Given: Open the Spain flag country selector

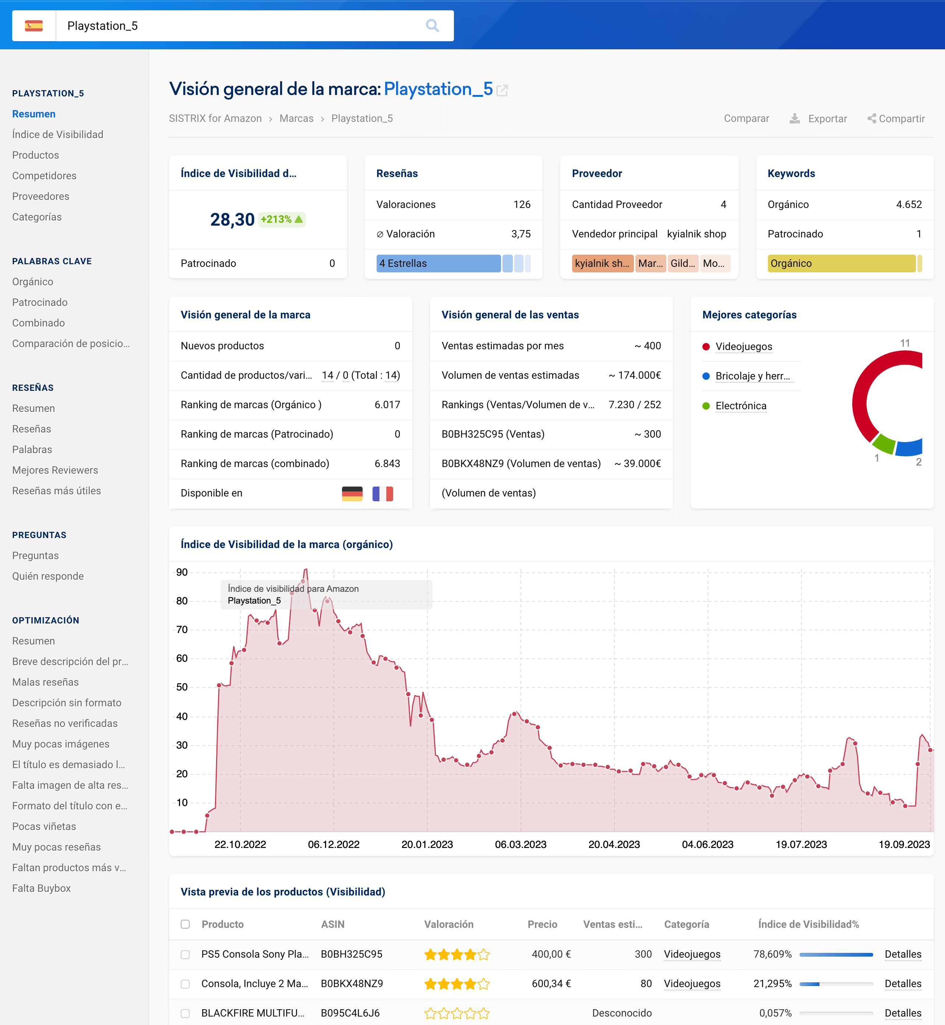Looking at the screenshot, I should [x=34, y=25].
